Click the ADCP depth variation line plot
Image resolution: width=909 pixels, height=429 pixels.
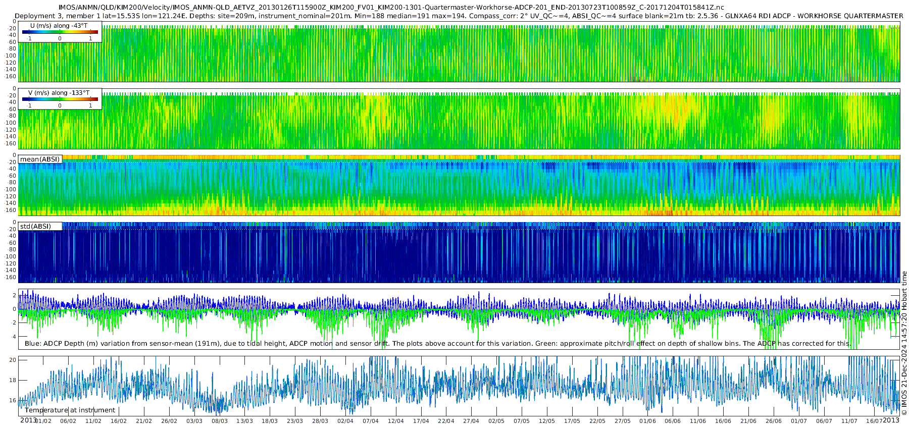[459, 319]
